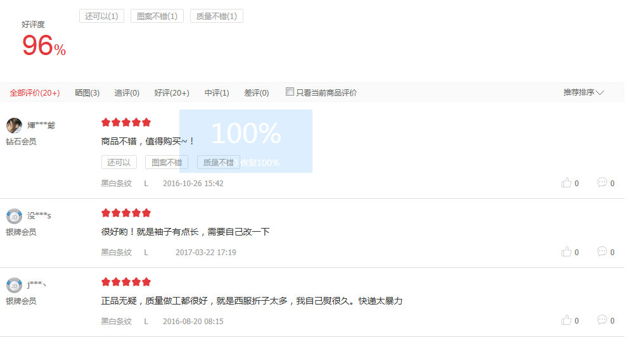
Task: Filter by top tag 质量不错(1)
Action: (217, 16)
